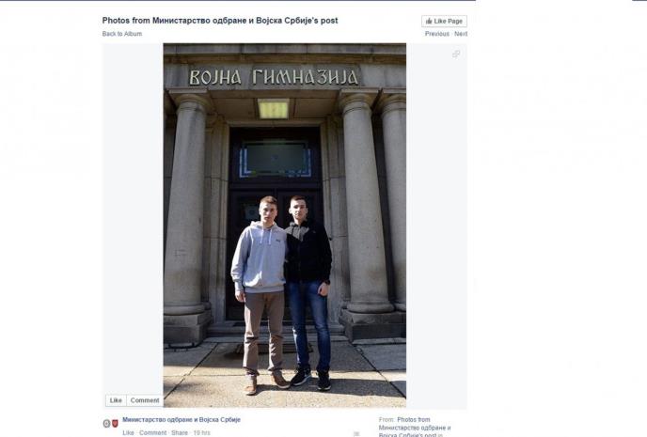The width and height of the screenshot is (647, 437).
Task: Click the small options icon beside the From text
Action: [356, 433]
